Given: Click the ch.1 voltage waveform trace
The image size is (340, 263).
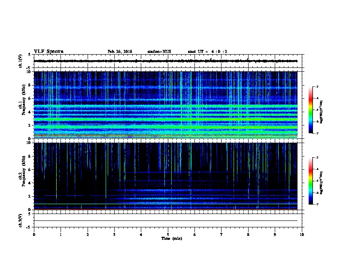Looking at the screenshot, I should 165,61.
